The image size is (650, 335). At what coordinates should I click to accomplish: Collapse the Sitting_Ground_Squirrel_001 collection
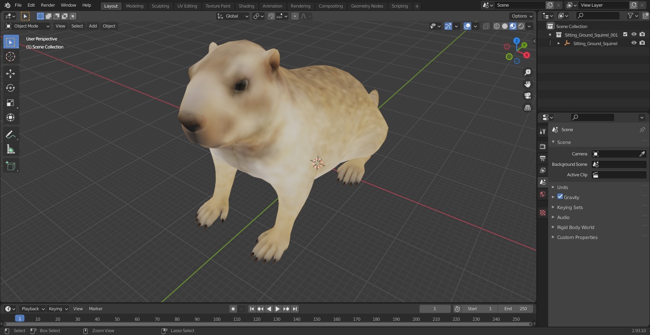tap(550, 35)
